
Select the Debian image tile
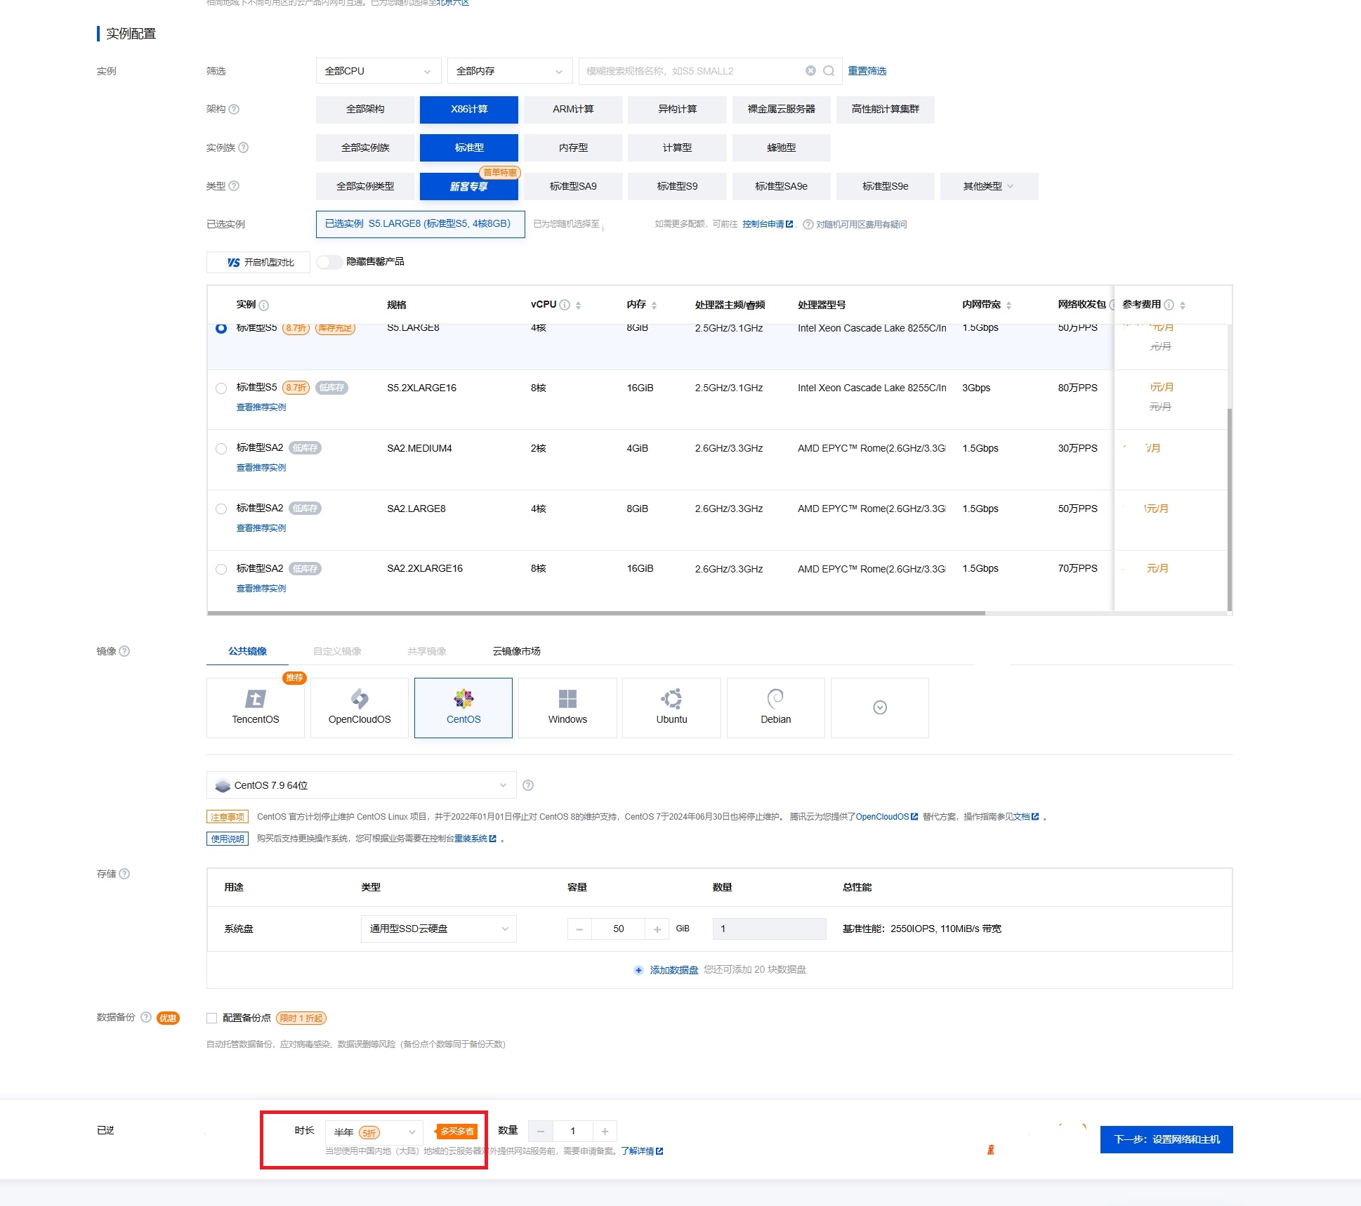pyautogui.click(x=776, y=707)
